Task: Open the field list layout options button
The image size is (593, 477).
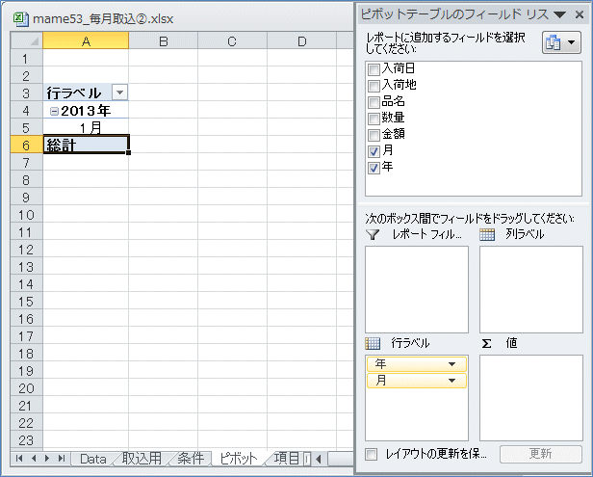Action: click(x=561, y=42)
